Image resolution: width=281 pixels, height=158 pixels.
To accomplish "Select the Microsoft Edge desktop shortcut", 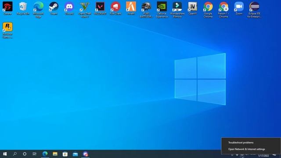I will click(38, 10).
